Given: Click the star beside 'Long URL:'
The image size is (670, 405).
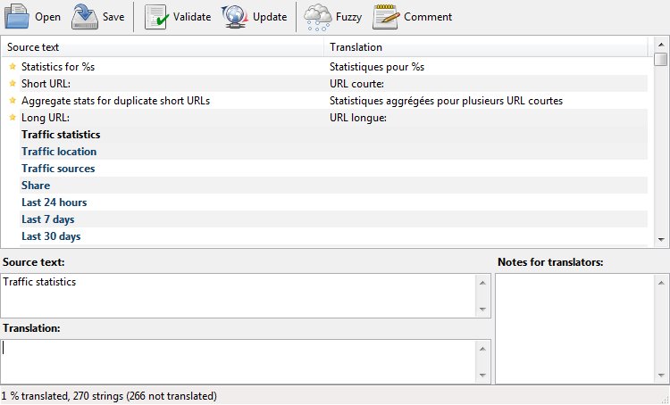Looking at the screenshot, I should click(x=13, y=118).
